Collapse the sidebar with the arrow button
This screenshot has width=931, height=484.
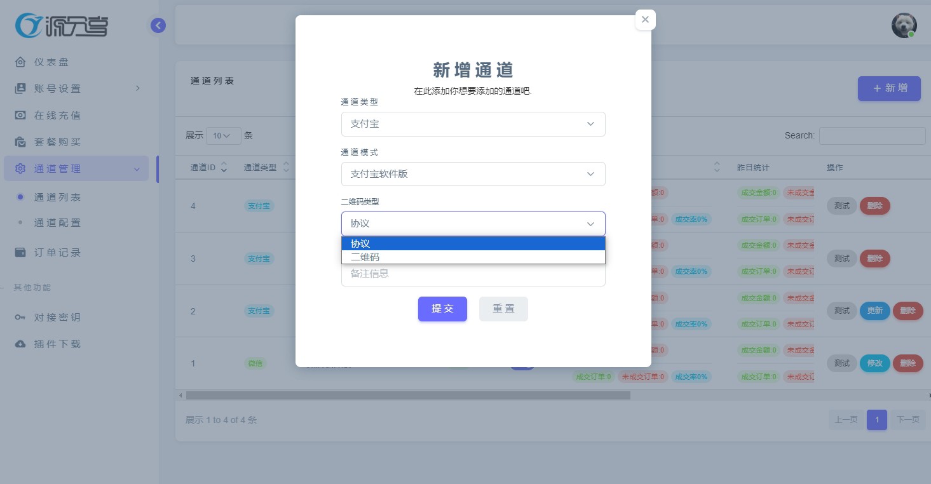click(x=158, y=25)
